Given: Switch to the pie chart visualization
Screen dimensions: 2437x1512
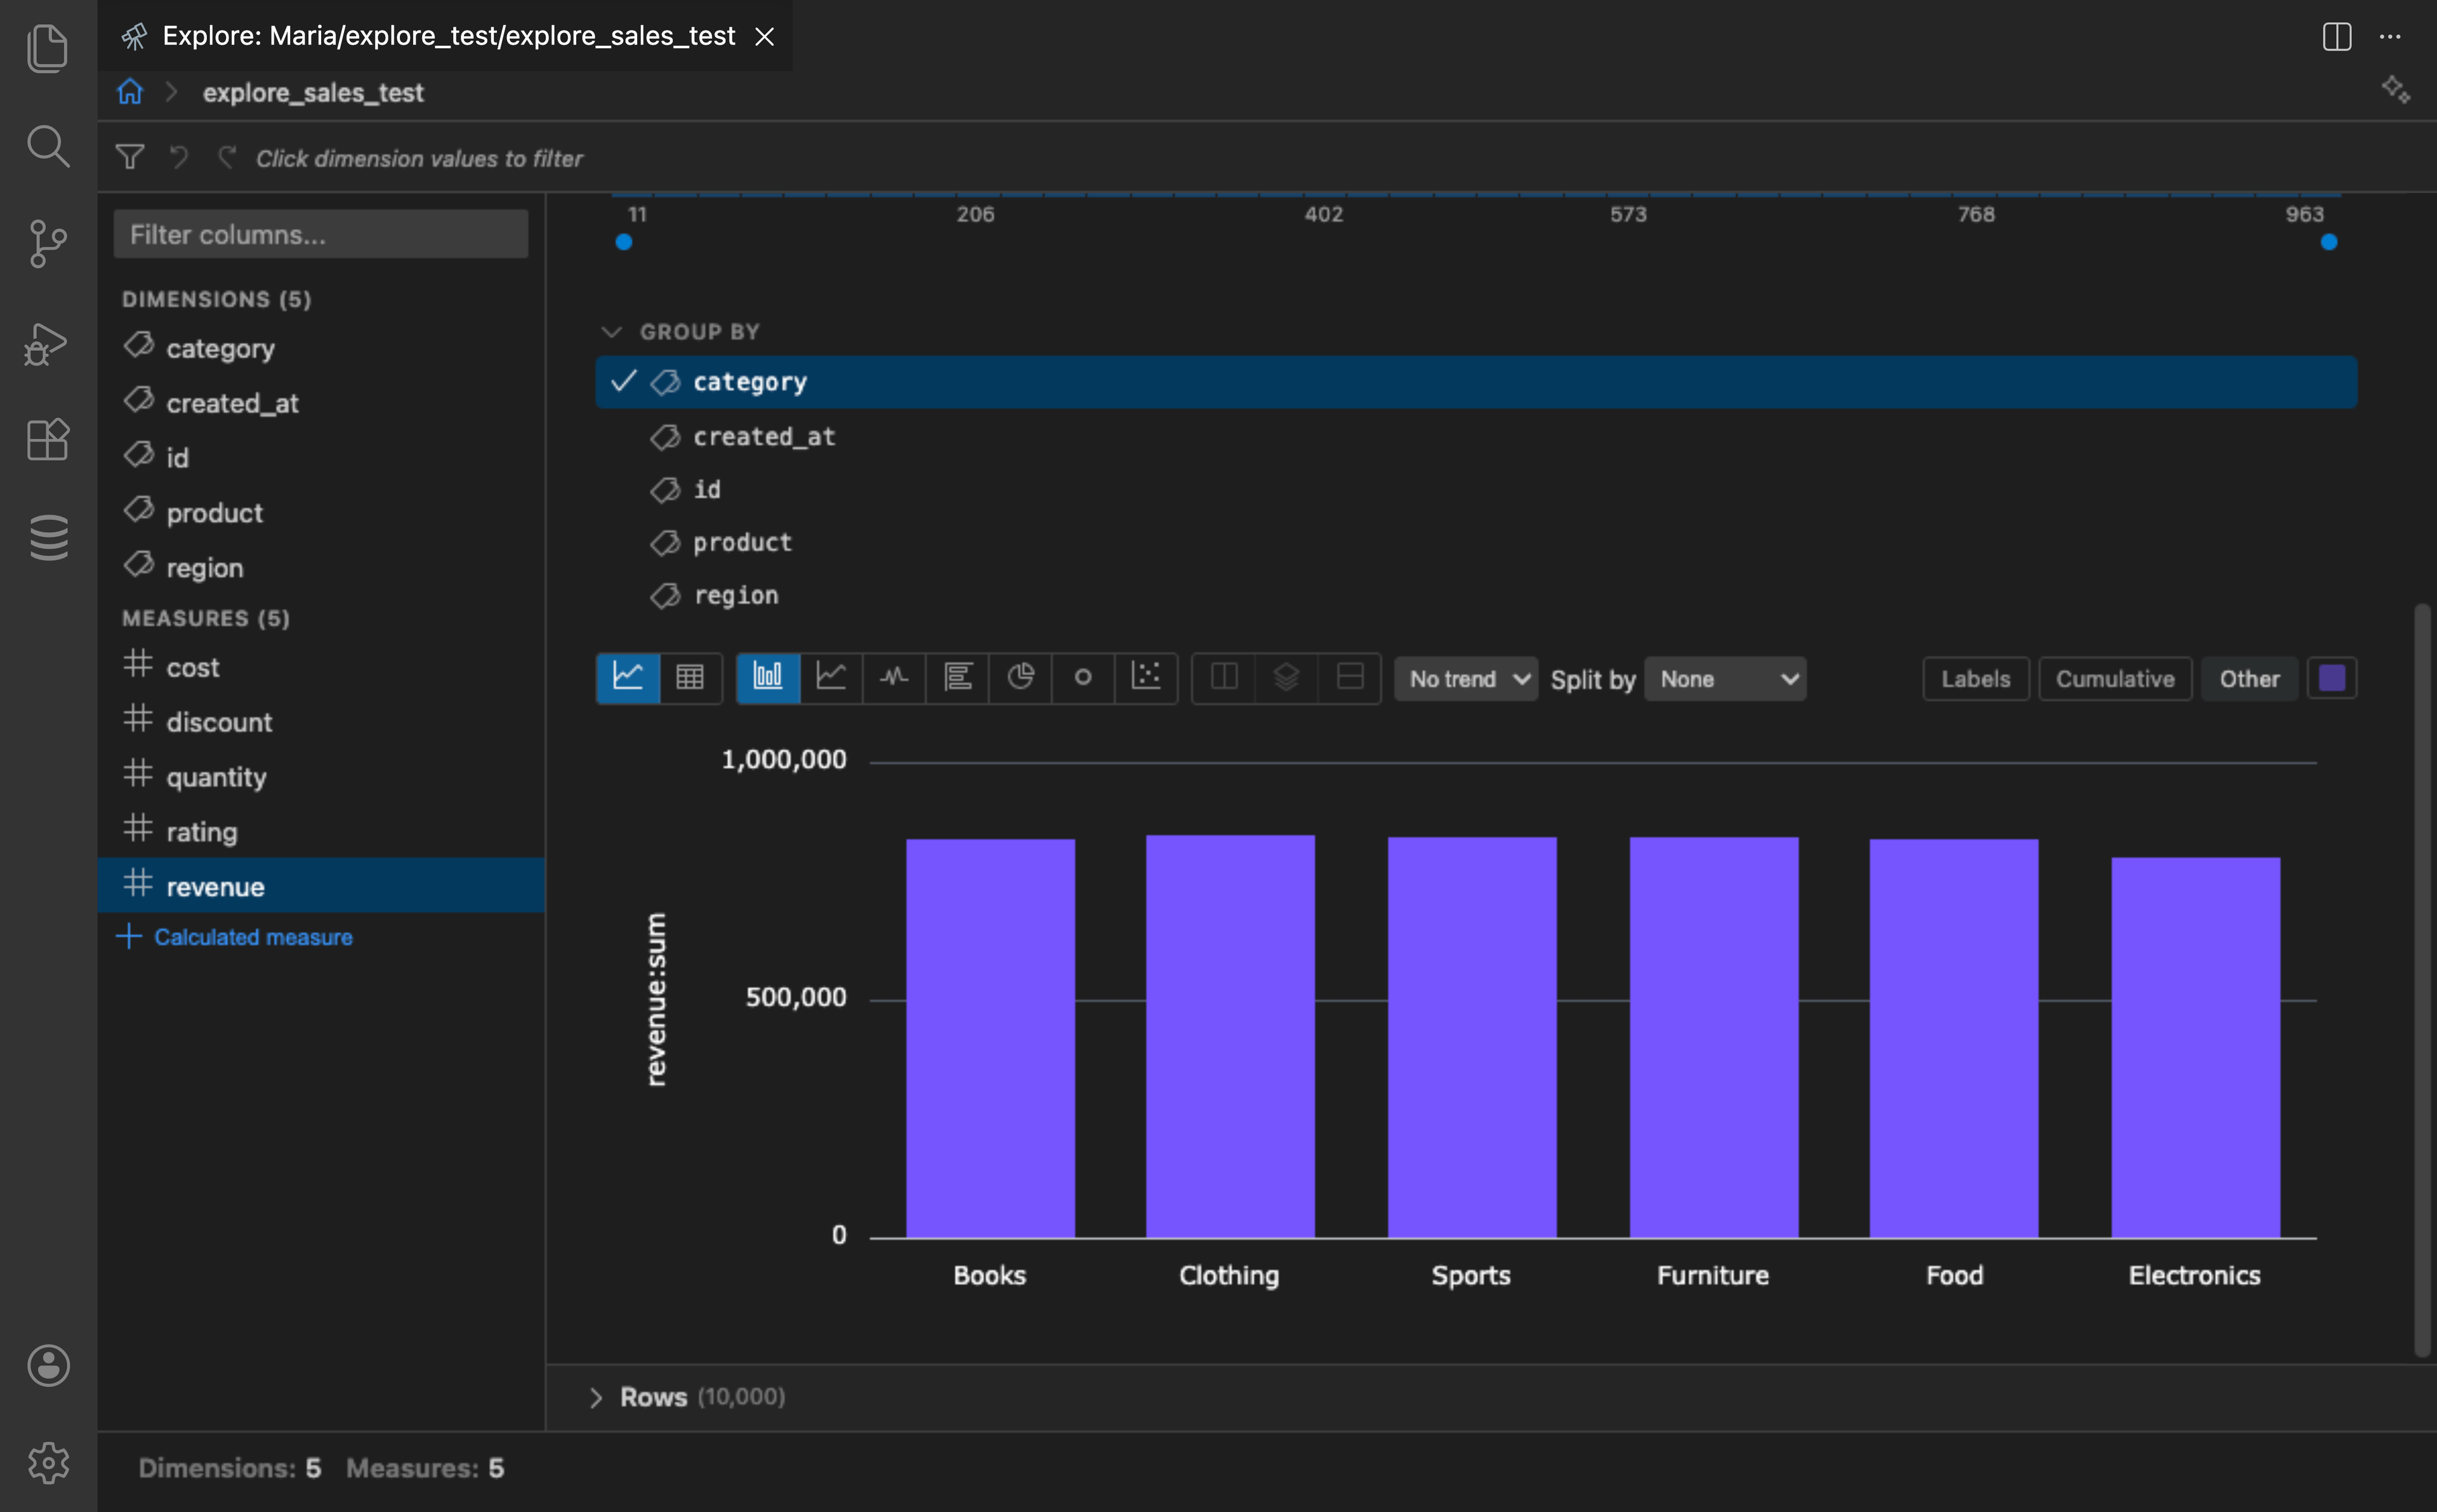Looking at the screenshot, I should click(1021, 677).
